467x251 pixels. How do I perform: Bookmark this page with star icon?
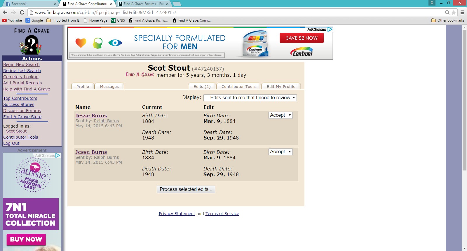(454, 12)
